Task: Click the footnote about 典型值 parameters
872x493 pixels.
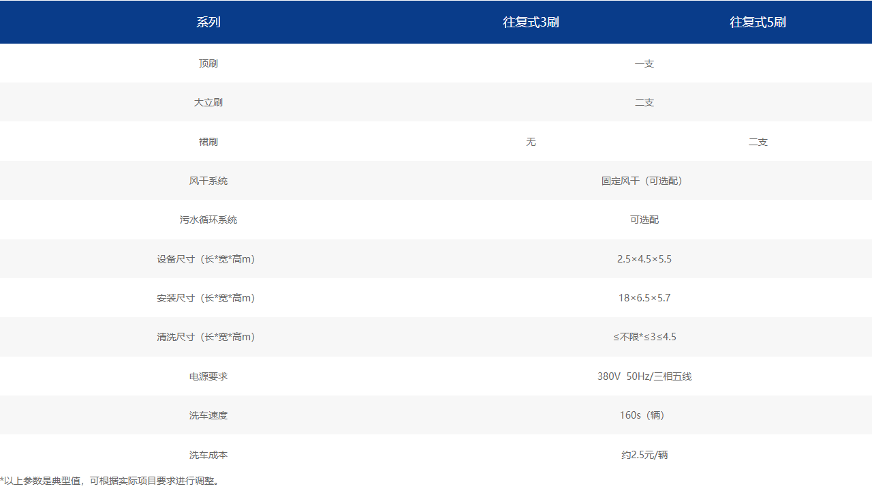Action: pos(110,481)
